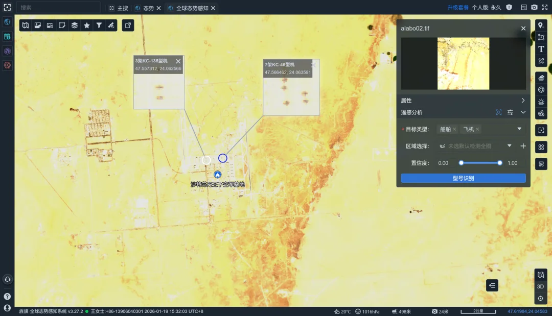Click the 升级套餐 upgrade link

pos(457,8)
